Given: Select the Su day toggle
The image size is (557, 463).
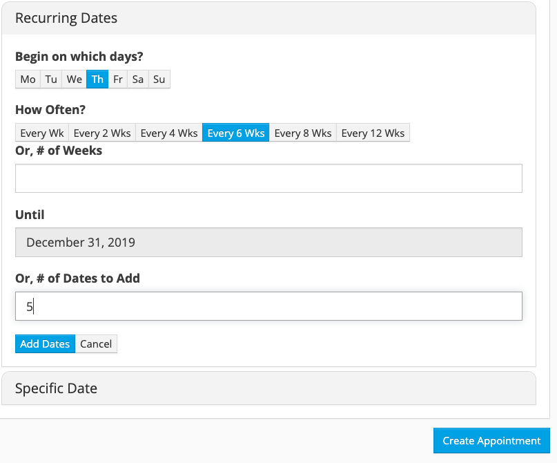Looking at the screenshot, I should coord(159,79).
